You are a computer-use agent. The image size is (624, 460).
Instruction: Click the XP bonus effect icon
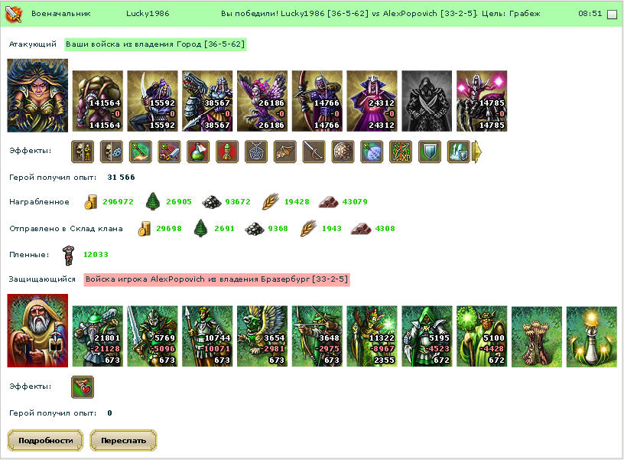[x=401, y=152]
